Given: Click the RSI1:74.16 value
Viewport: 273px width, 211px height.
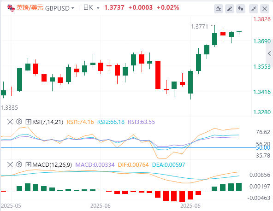Looking at the screenshot, I should coord(80,122).
